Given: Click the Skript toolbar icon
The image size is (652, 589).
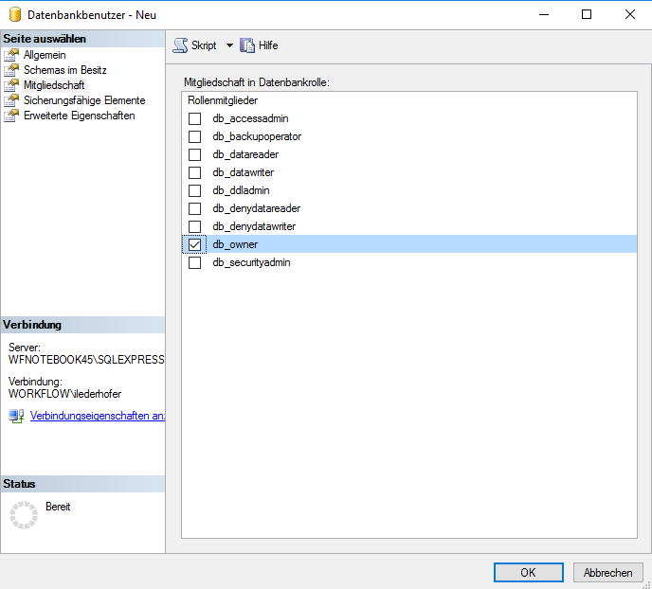Looking at the screenshot, I should pos(181,45).
